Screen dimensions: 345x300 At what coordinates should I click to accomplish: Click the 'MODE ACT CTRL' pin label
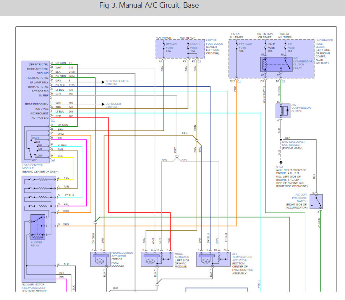point(37,69)
